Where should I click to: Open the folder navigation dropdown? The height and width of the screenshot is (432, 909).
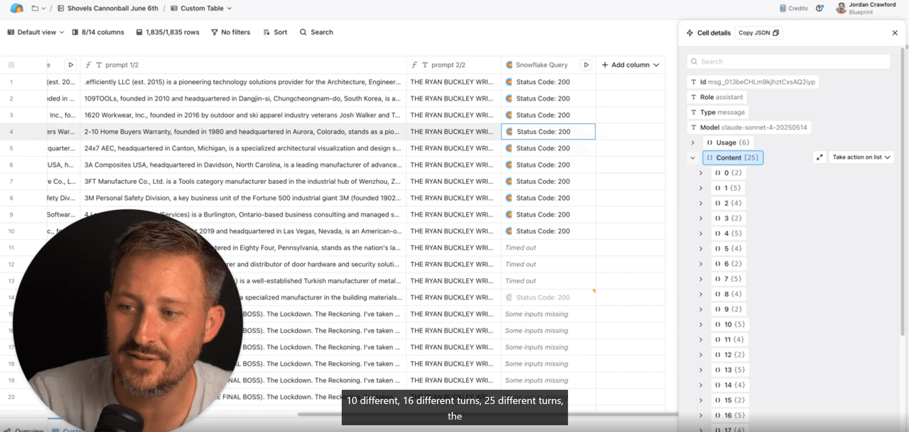(38, 8)
